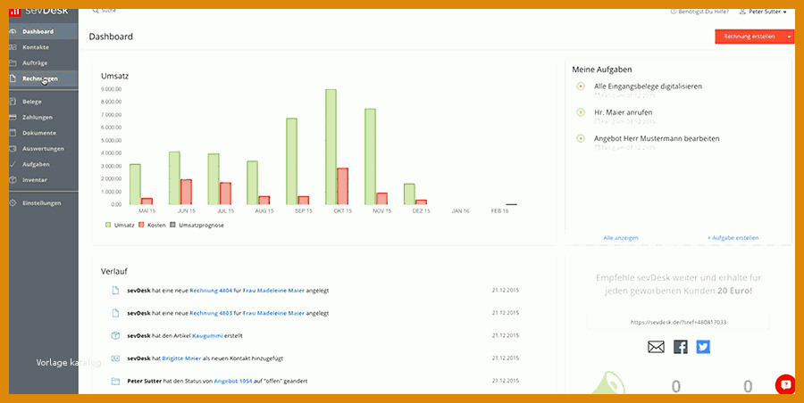Click the Einstellungen gear icon

pyautogui.click(x=13, y=202)
